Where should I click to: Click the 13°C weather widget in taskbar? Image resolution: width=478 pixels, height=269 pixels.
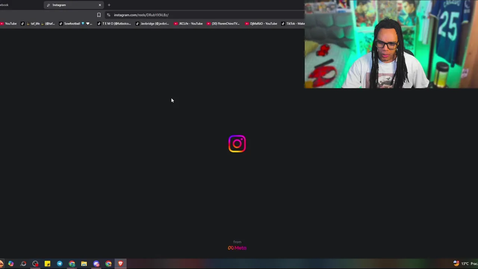tap(465, 264)
